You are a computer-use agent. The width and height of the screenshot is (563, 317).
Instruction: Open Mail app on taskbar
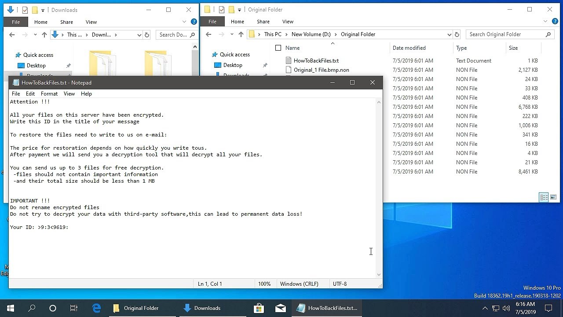point(280,308)
